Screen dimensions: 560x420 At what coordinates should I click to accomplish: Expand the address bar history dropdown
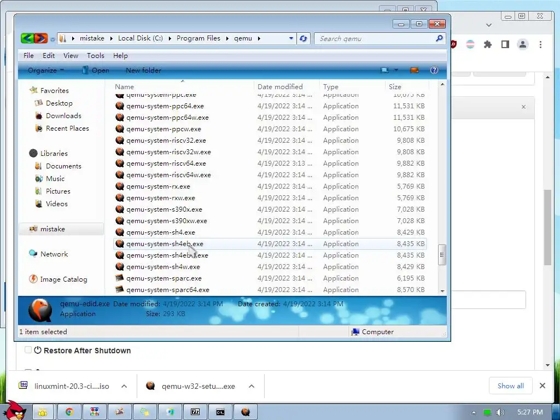(291, 38)
